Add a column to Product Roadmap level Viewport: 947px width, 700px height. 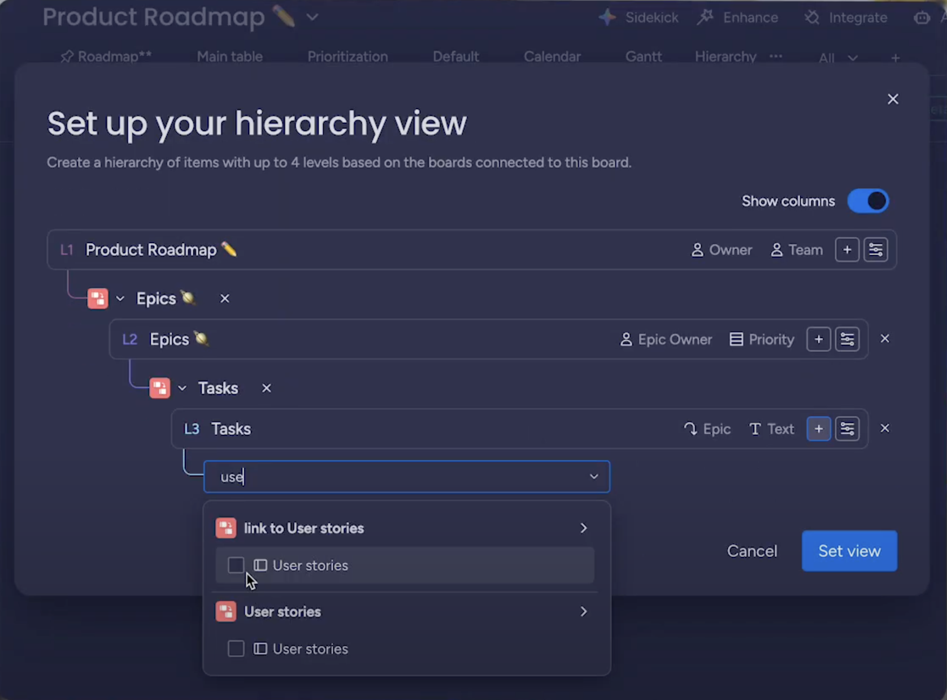tap(847, 250)
